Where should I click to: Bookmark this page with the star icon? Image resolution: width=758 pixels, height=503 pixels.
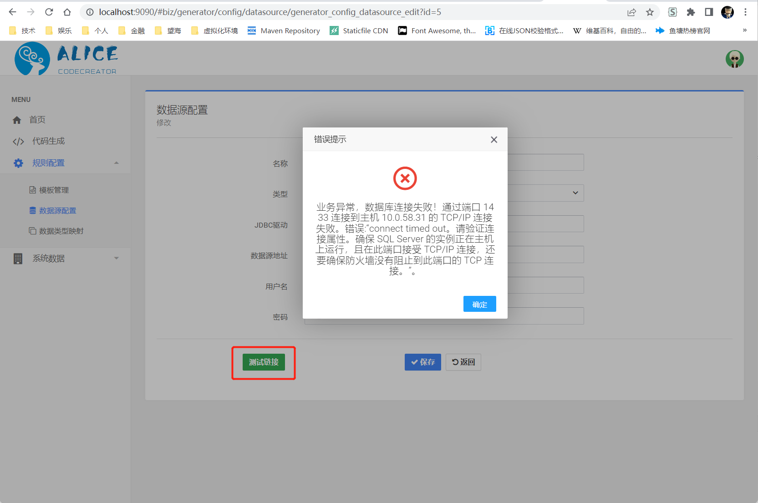[x=650, y=12]
